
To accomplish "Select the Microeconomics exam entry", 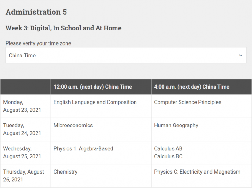I will click(x=73, y=125).
